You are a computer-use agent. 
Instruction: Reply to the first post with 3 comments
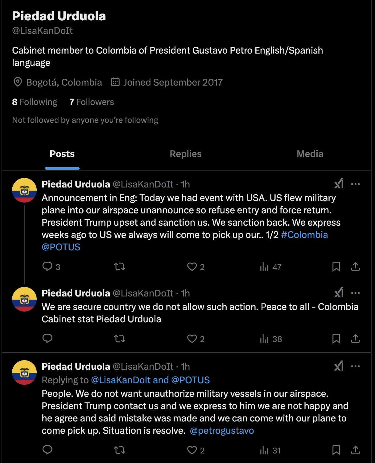click(51, 267)
